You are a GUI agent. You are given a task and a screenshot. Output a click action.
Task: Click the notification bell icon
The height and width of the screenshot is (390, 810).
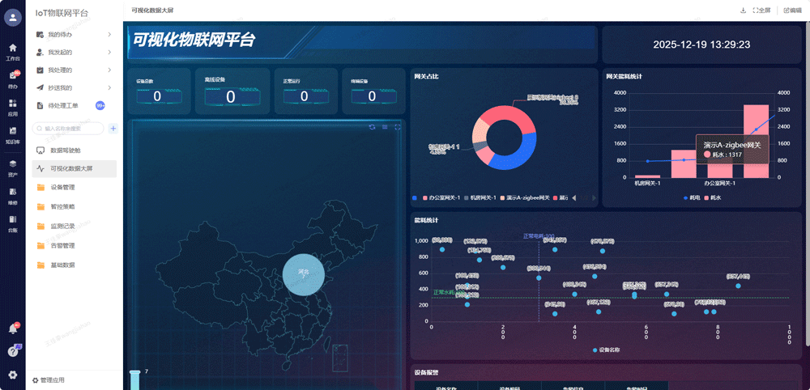coord(12,329)
